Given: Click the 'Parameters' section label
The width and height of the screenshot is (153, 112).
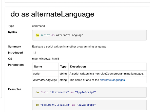Looking at the screenshot, I should (x=16, y=65).
